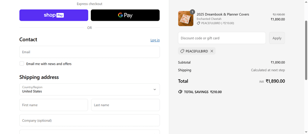Focus the Company (optional) field

pyautogui.click(x=90, y=121)
